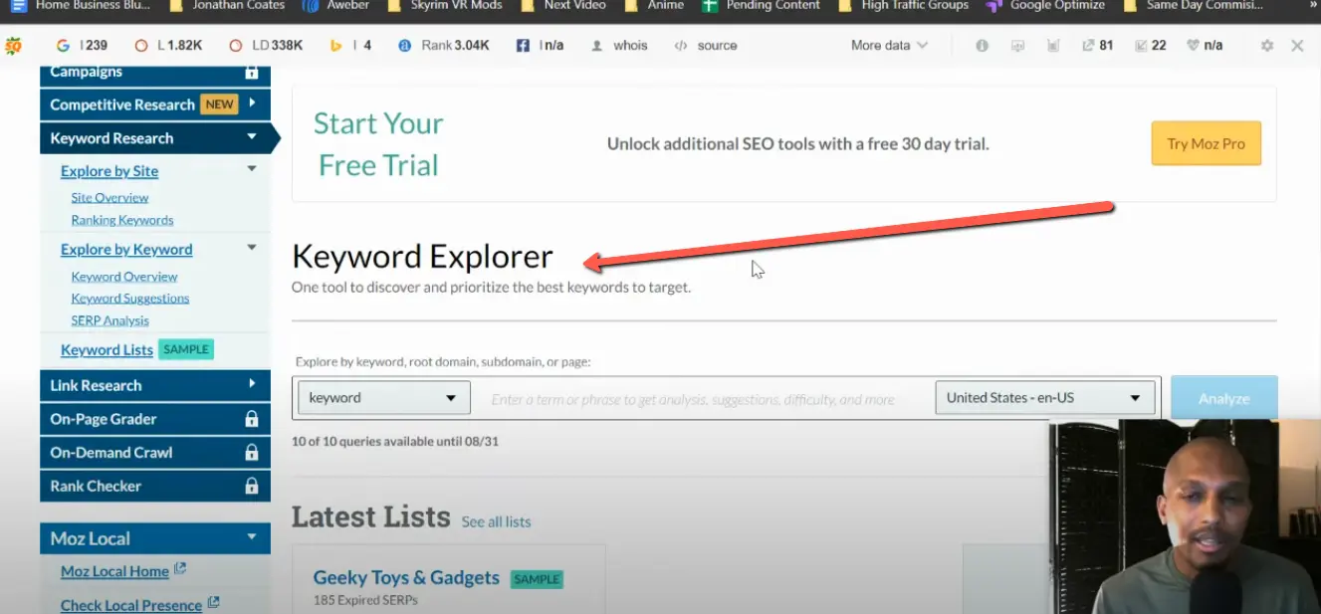Click the keyword phrase input field
The width and height of the screenshot is (1321, 614).
[697, 397]
